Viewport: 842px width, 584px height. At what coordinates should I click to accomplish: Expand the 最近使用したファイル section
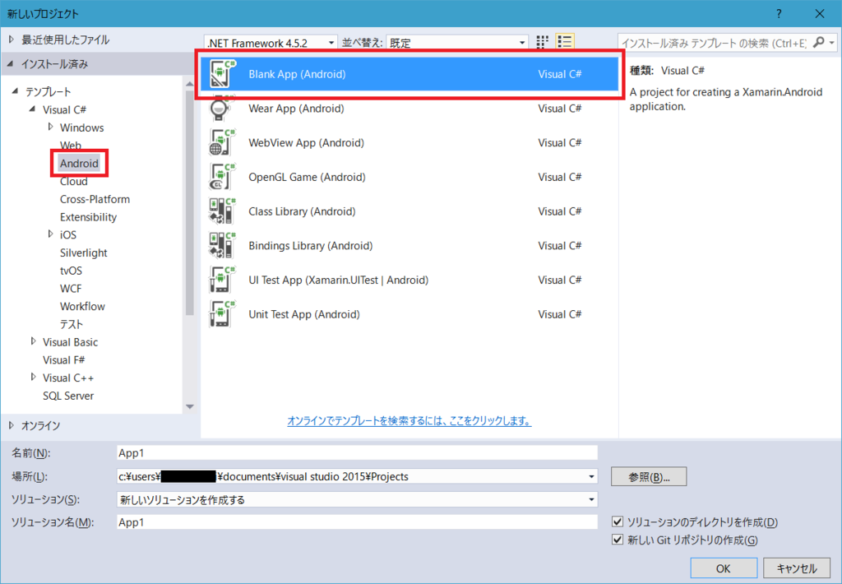(12, 39)
